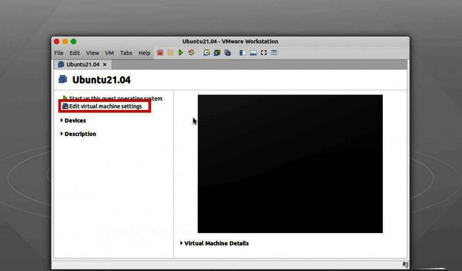
Task: Expand Virtual Machine Details
Action: [x=215, y=243]
